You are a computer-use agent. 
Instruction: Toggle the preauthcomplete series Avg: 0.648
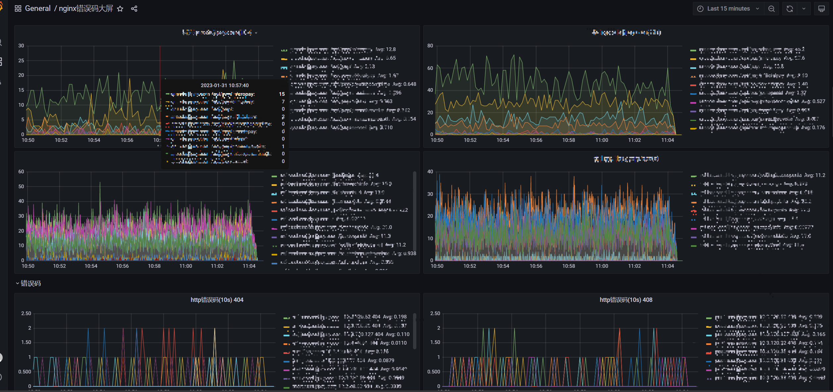[353, 84]
